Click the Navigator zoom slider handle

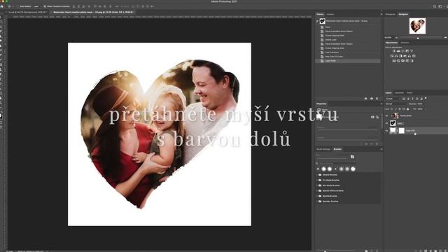418,38
